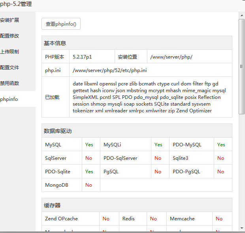
Task: Click the Zend OPcache cell
Action: tap(70, 219)
